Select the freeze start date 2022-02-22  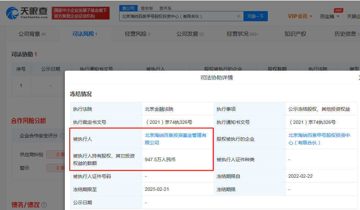[x=301, y=176]
